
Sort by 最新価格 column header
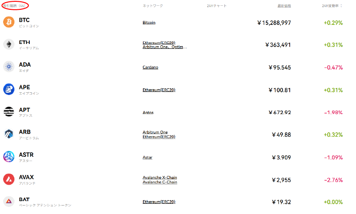pos(284,6)
